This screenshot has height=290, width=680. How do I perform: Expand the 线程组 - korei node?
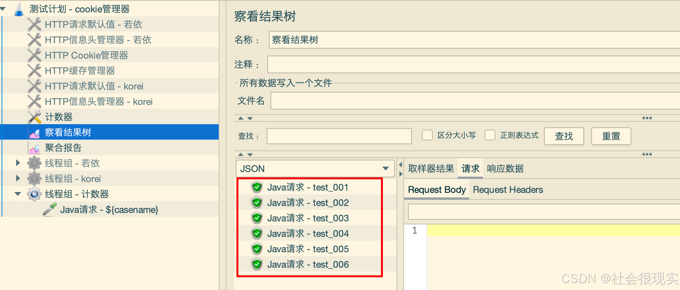coord(18,178)
